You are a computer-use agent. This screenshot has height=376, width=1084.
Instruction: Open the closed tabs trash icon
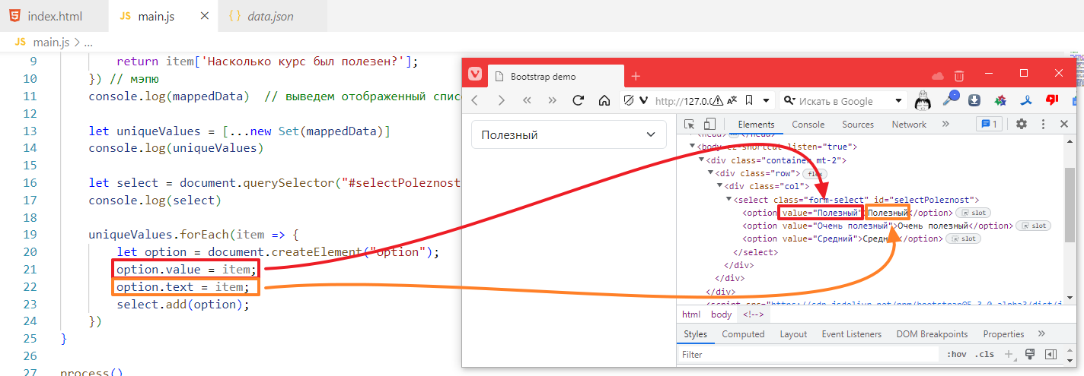[x=959, y=75]
